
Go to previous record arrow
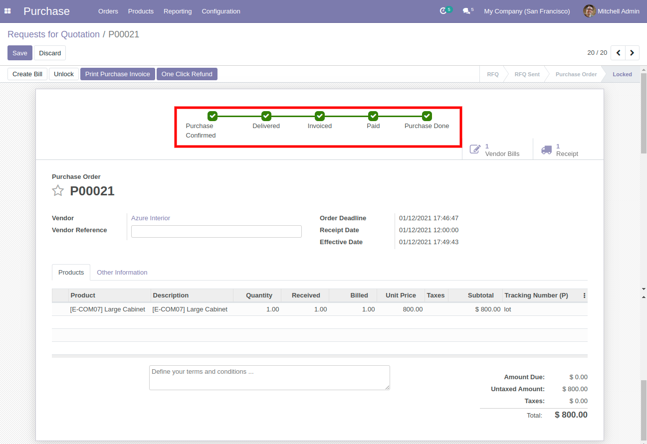pyautogui.click(x=618, y=53)
